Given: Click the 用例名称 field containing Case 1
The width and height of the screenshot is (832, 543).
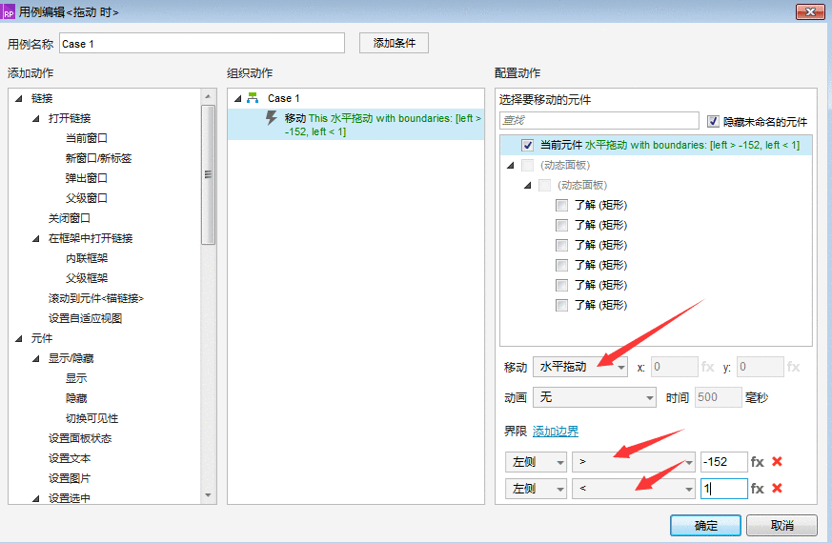Looking at the screenshot, I should coord(202,44).
